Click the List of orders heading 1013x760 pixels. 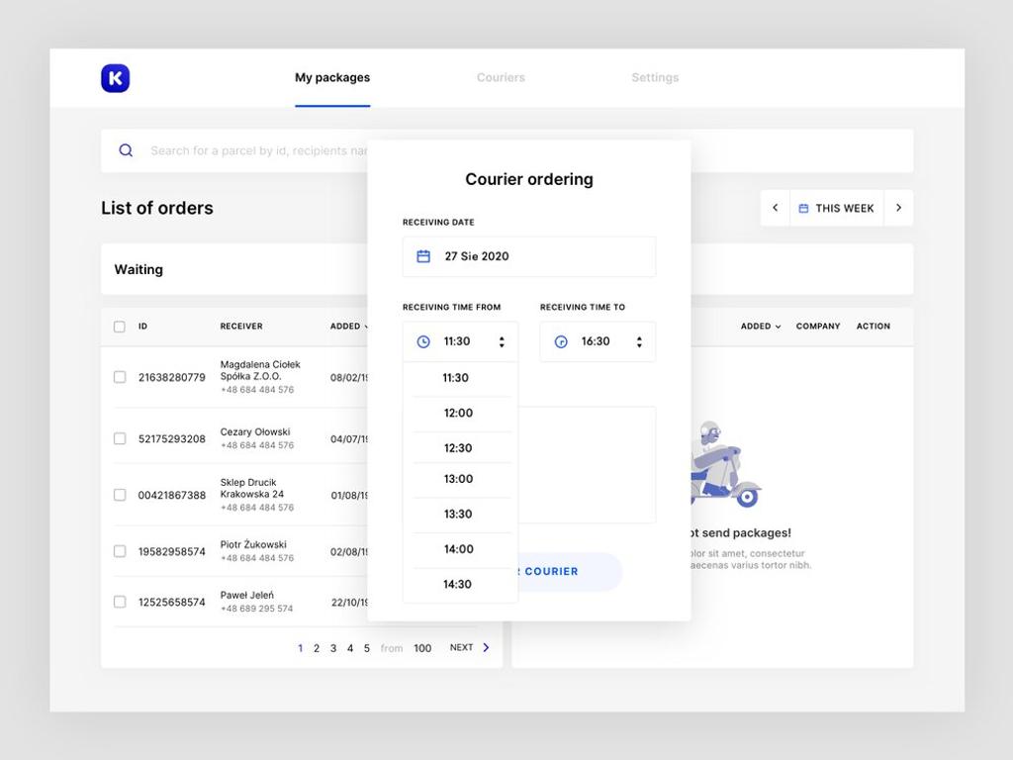tap(157, 208)
